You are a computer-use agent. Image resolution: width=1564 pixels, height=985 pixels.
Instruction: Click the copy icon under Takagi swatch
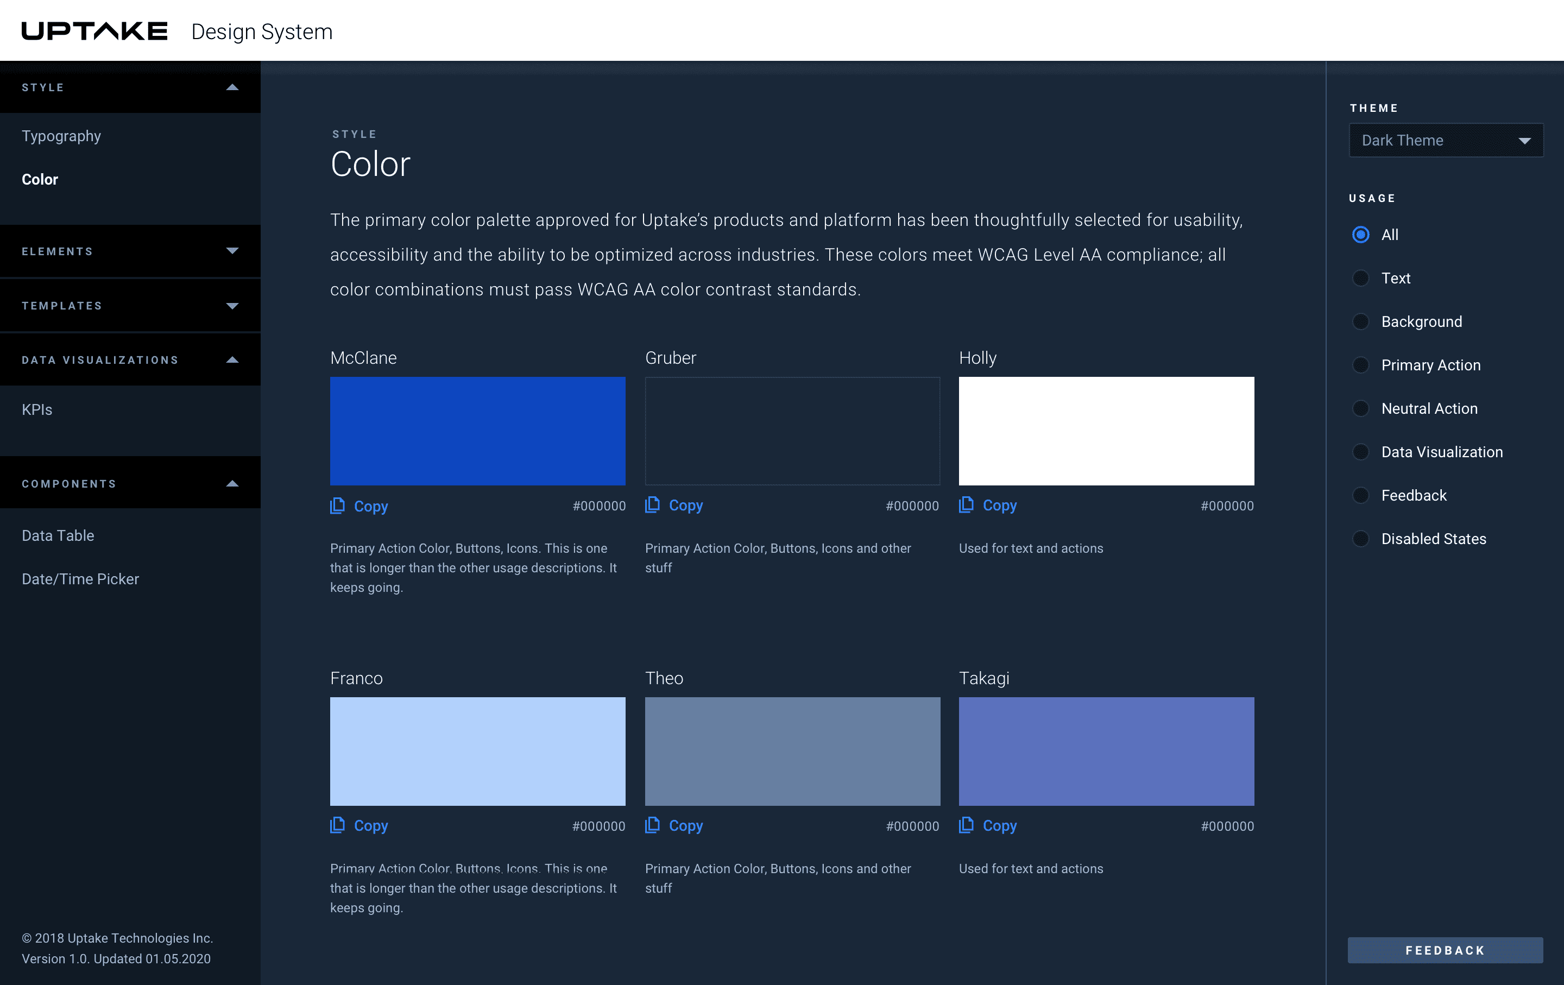(x=966, y=825)
